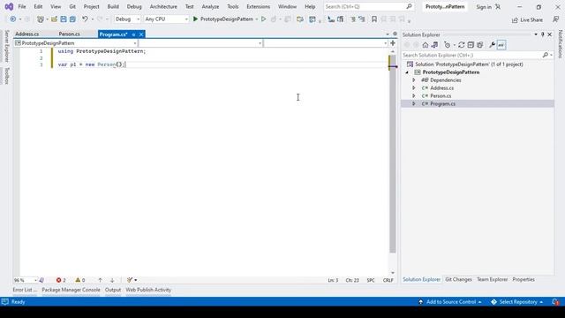Expand the Dependencies node
Screen dimensions: 565x318
click(414, 80)
